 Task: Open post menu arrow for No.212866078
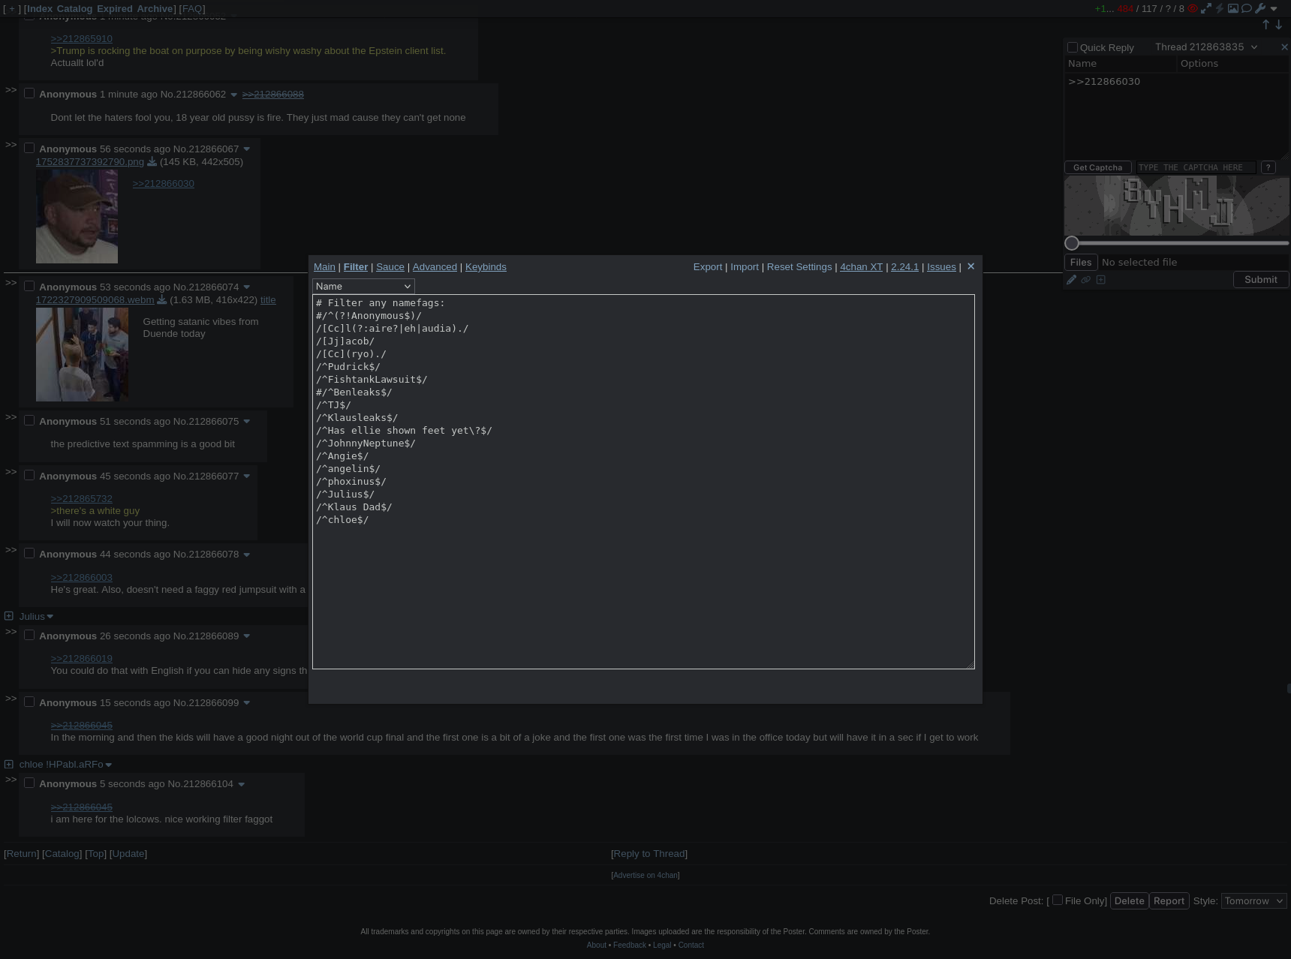click(246, 555)
